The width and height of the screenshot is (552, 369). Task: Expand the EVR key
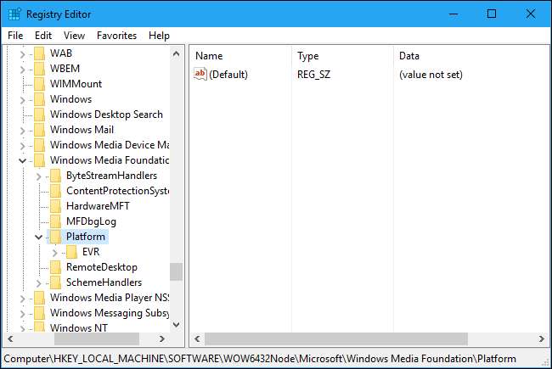[x=55, y=253]
